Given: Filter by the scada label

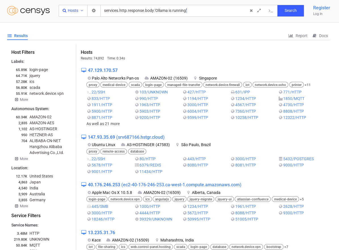Looking at the screenshot, I should point(35,87).
